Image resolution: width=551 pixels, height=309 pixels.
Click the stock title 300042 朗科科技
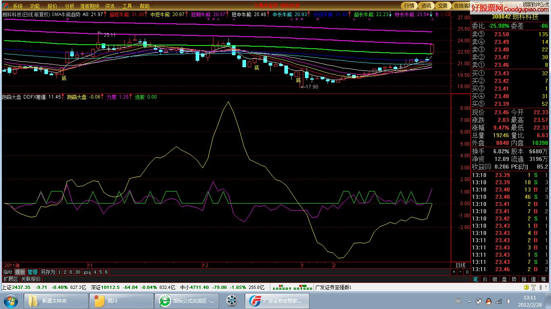[x=515, y=17]
